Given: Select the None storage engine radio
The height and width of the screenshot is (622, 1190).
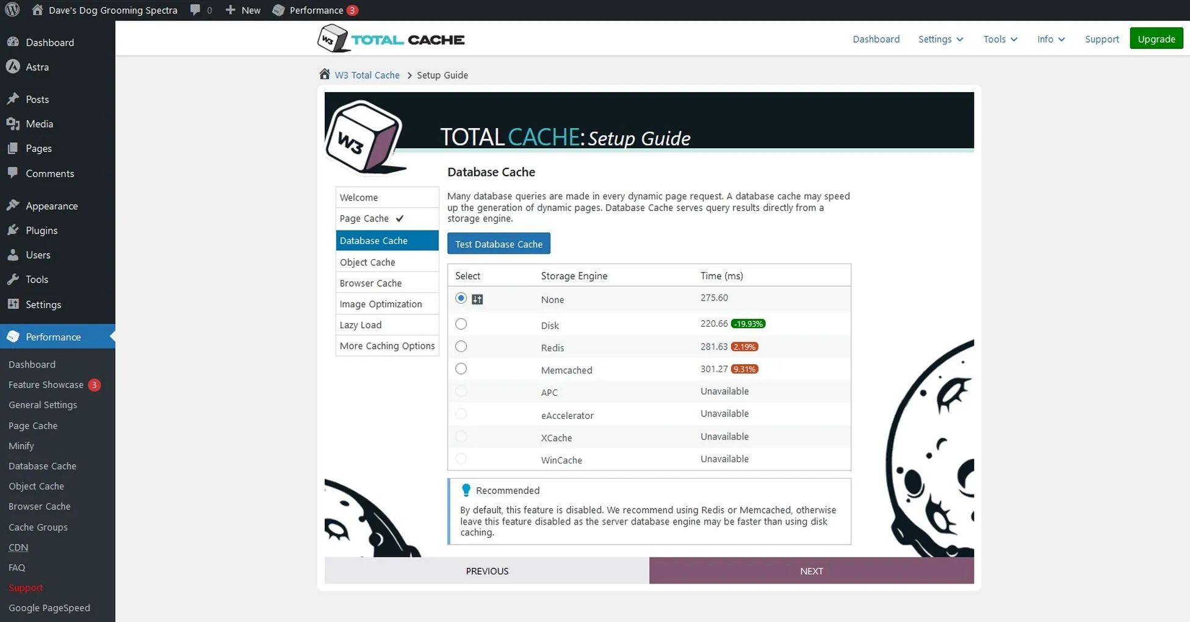Looking at the screenshot, I should tap(461, 298).
